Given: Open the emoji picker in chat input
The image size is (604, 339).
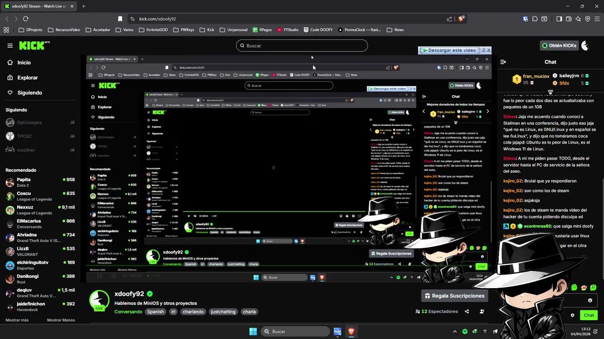Looking at the screenshot, I should pos(590,300).
